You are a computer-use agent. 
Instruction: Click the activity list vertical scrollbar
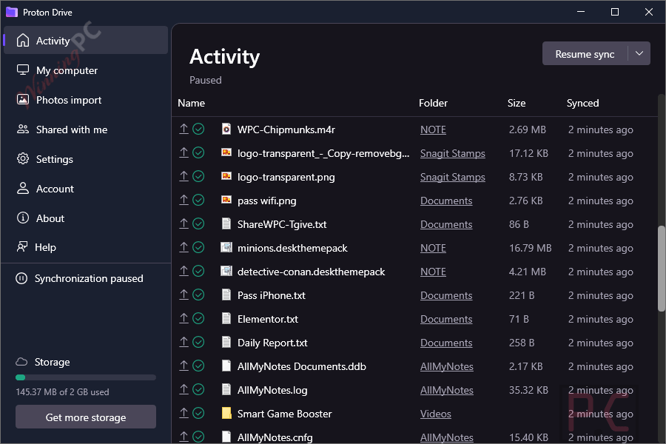[662, 269]
